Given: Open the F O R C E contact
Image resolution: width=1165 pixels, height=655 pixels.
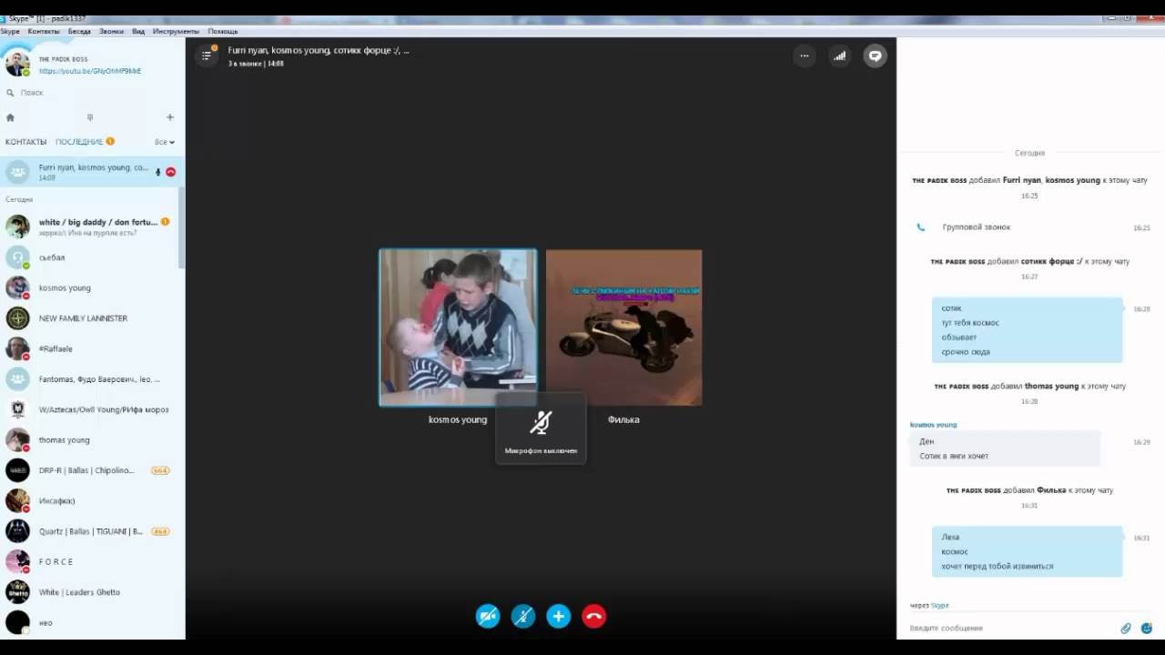Looking at the screenshot, I should [x=90, y=562].
